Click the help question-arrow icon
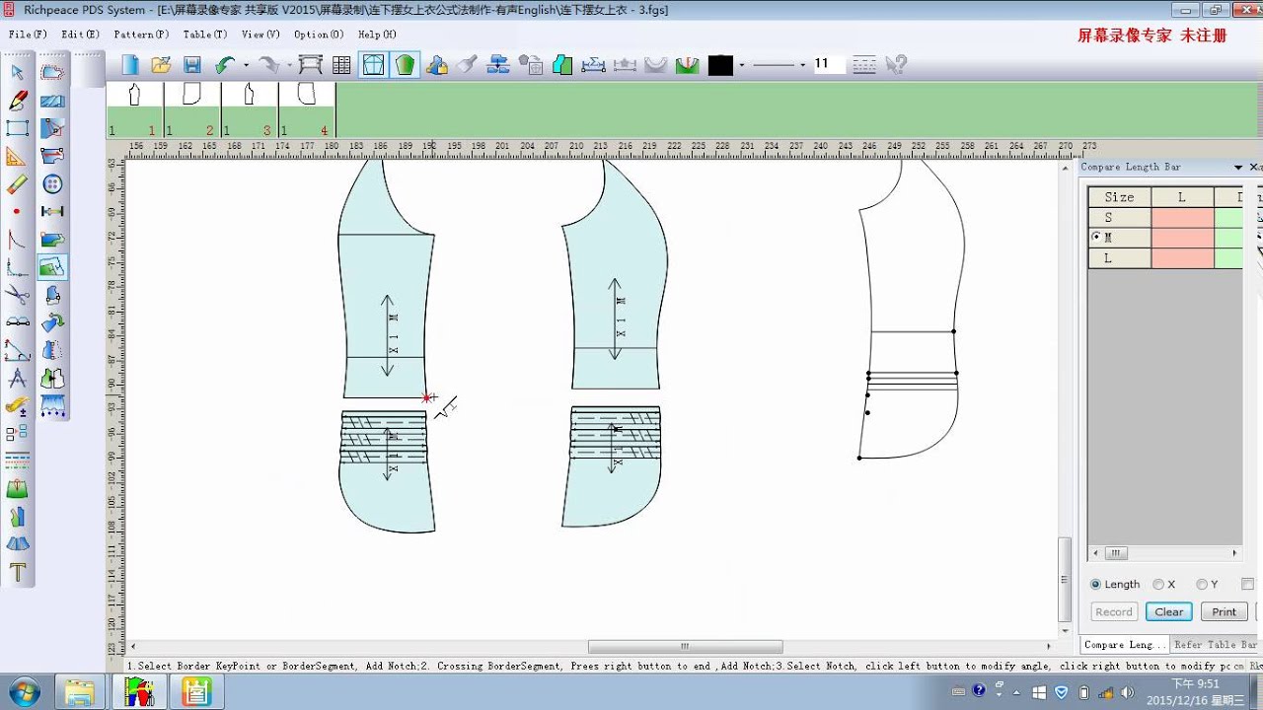 (x=896, y=65)
